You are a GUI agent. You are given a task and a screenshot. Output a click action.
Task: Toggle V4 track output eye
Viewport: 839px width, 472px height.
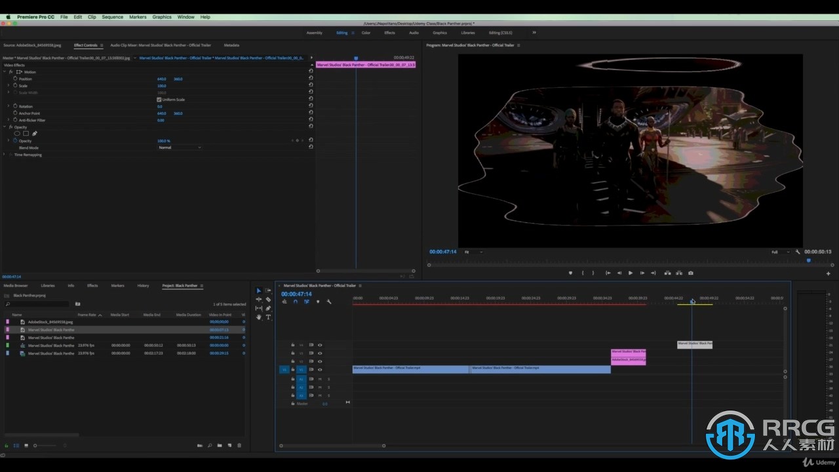320,345
